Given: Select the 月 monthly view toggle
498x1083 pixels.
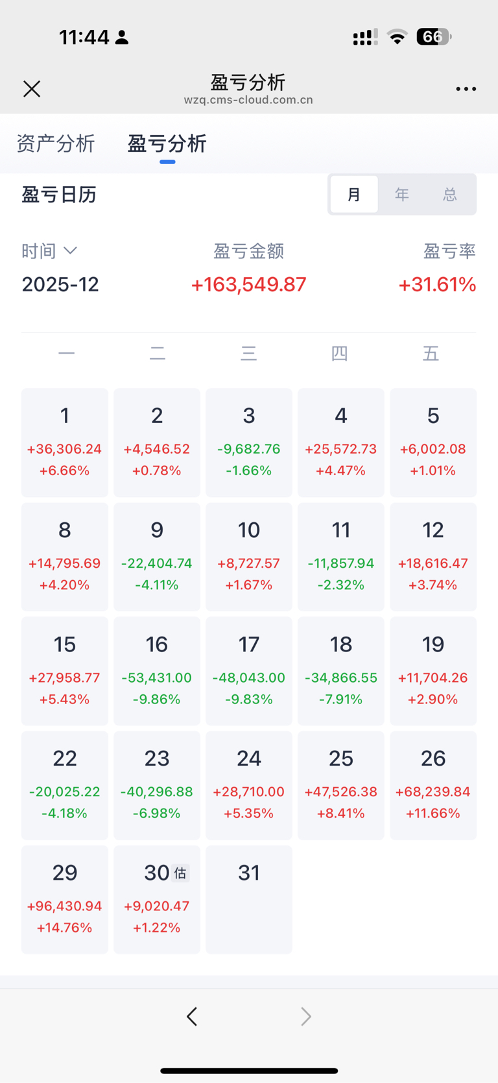Looking at the screenshot, I should pyautogui.click(x=354, y=194).
